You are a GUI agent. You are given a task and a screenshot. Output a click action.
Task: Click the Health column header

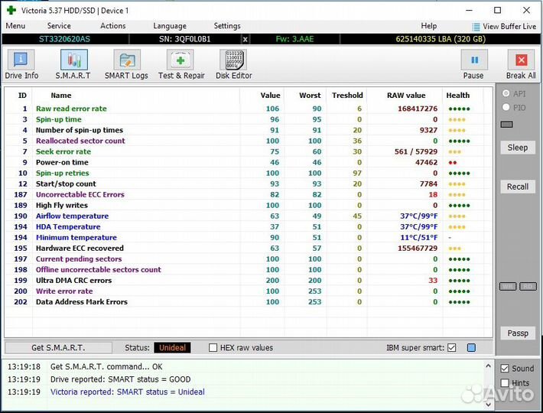[x=458, y=95]
